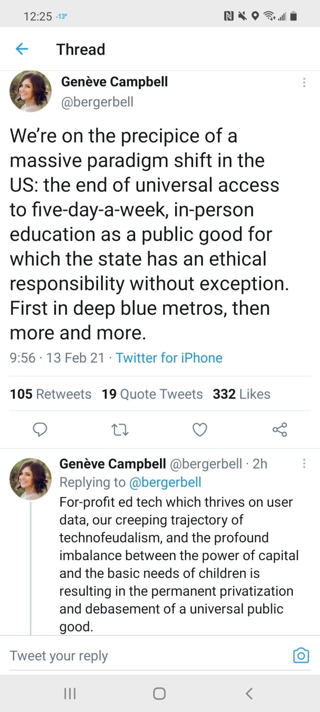Image resolution: width=320 pixels, height=712 pixels.
Task: View the 332 Likes list
Action: (241, 394)
